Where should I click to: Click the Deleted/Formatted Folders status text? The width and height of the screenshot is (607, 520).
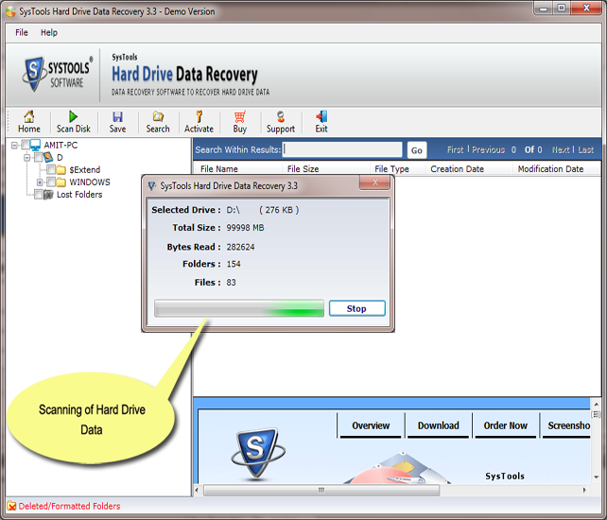tap(69, 506)
